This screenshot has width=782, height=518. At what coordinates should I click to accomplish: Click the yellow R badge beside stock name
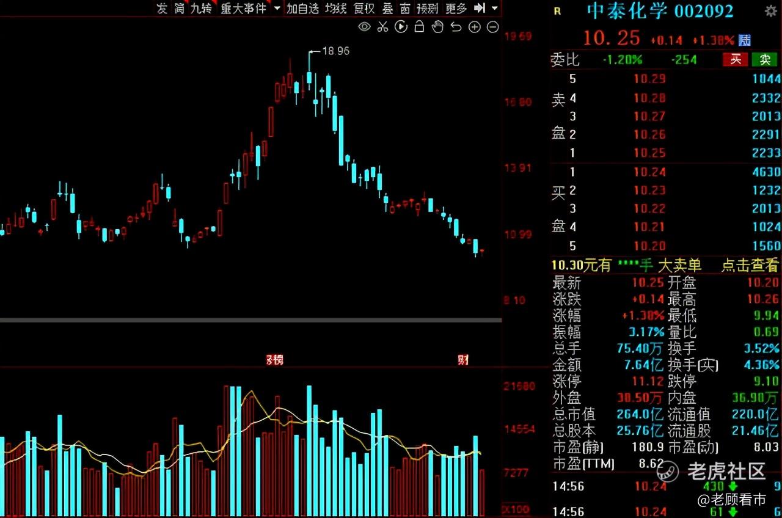click(557, 10)
